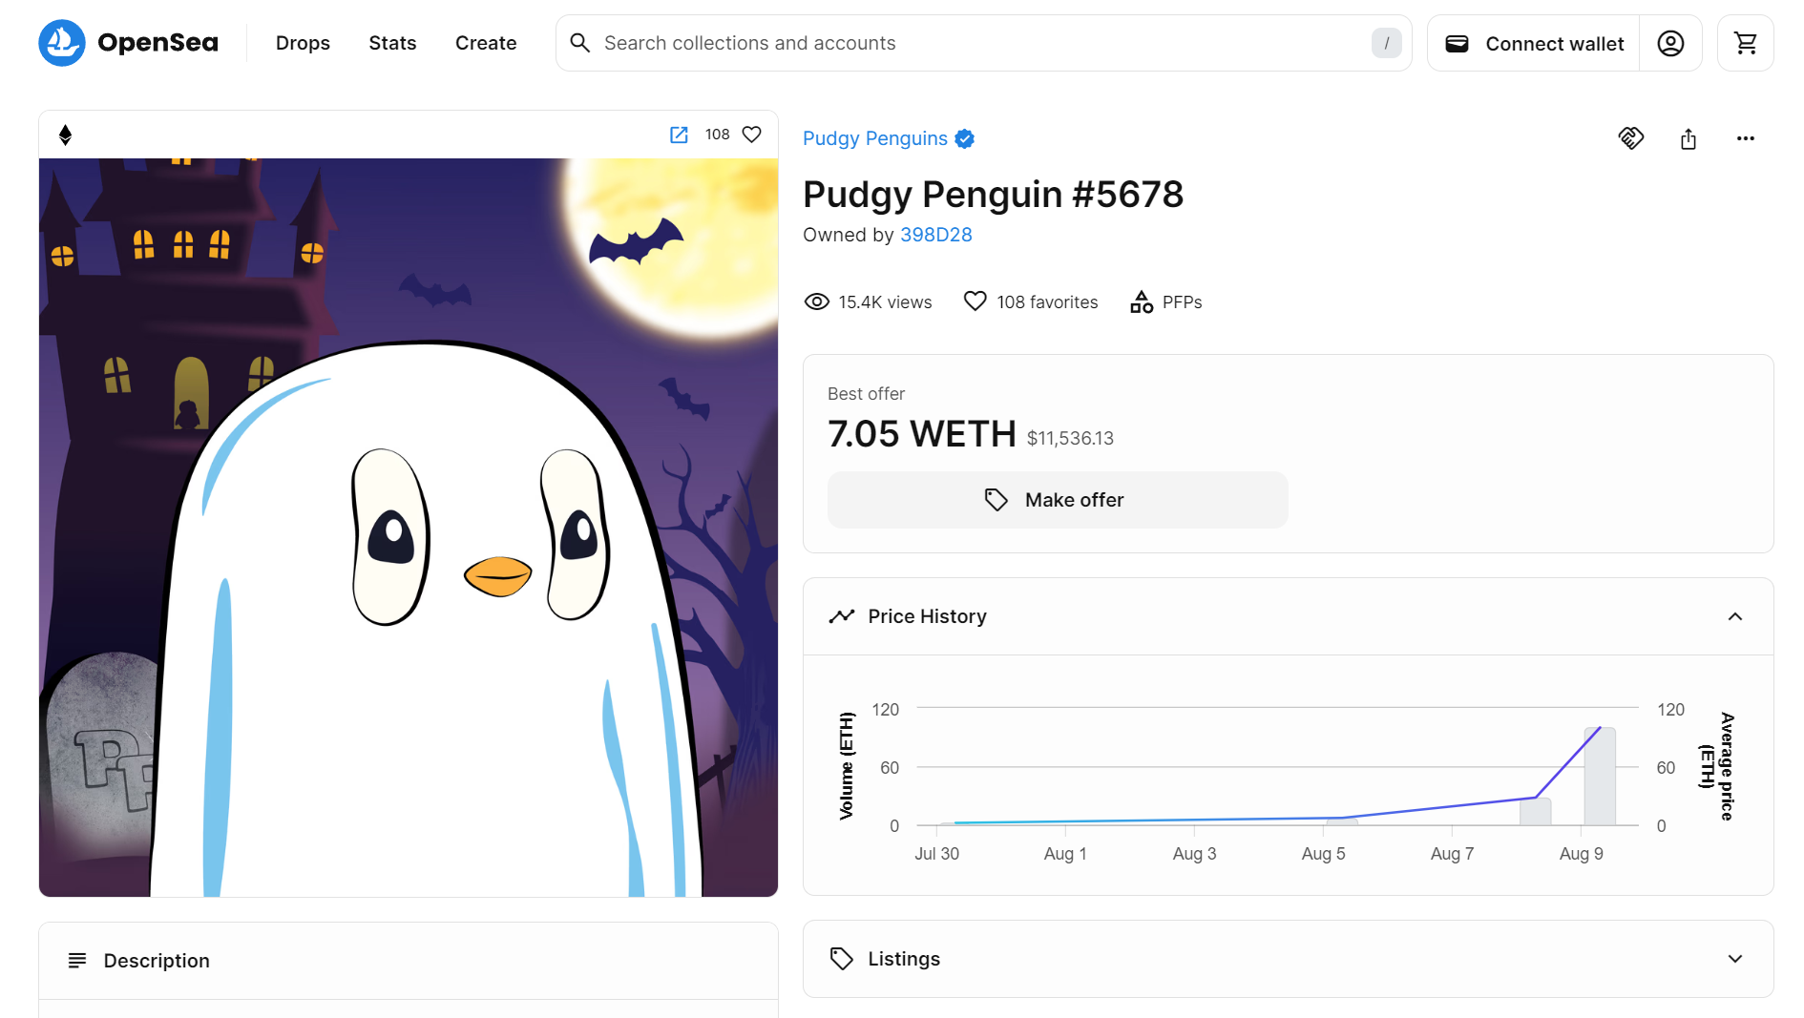Click the OpenSea Pro diamond icon
This screenshot has width=1804, height=1018.
tap(1631, 138)
